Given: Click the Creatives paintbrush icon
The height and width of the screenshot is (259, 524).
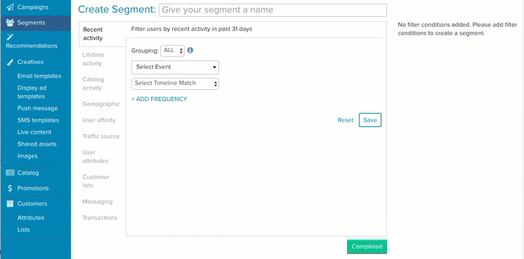Looking at the screenshot, I should coord(10,62).
